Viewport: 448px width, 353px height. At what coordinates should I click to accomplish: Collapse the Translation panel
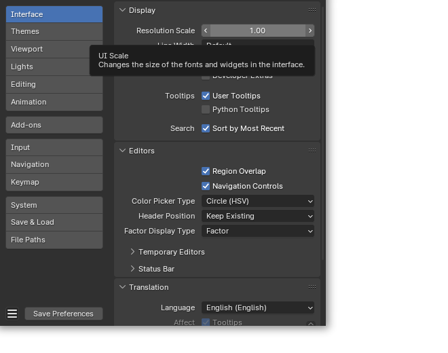123,287
